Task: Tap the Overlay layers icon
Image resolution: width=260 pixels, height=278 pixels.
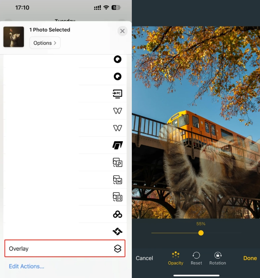Action: click(118, 248)
